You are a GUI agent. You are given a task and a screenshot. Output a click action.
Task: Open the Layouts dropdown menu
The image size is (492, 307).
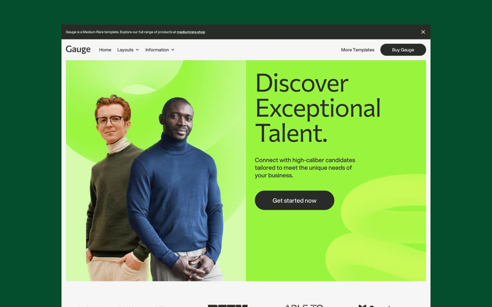[x=128, y=50]
